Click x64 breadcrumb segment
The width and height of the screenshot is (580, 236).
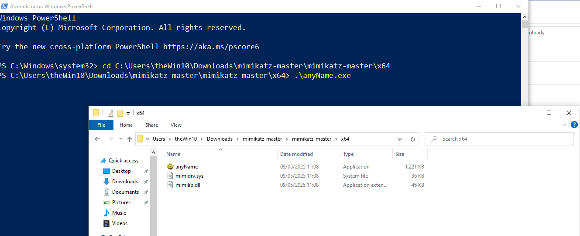tap(345, 139)
